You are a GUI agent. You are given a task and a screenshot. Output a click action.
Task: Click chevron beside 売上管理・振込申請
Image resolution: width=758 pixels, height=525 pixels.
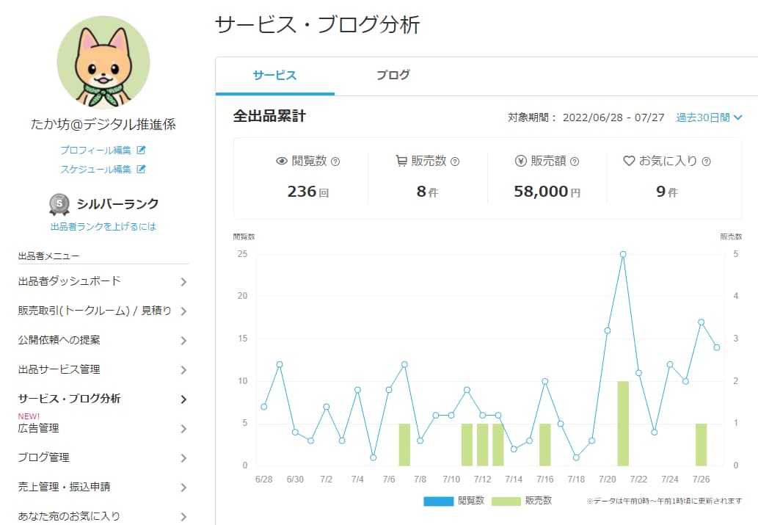pyautogui.click(x=183, y=488)
